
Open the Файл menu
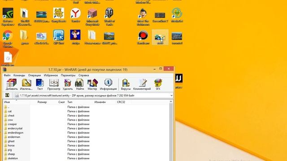point(7,75)
